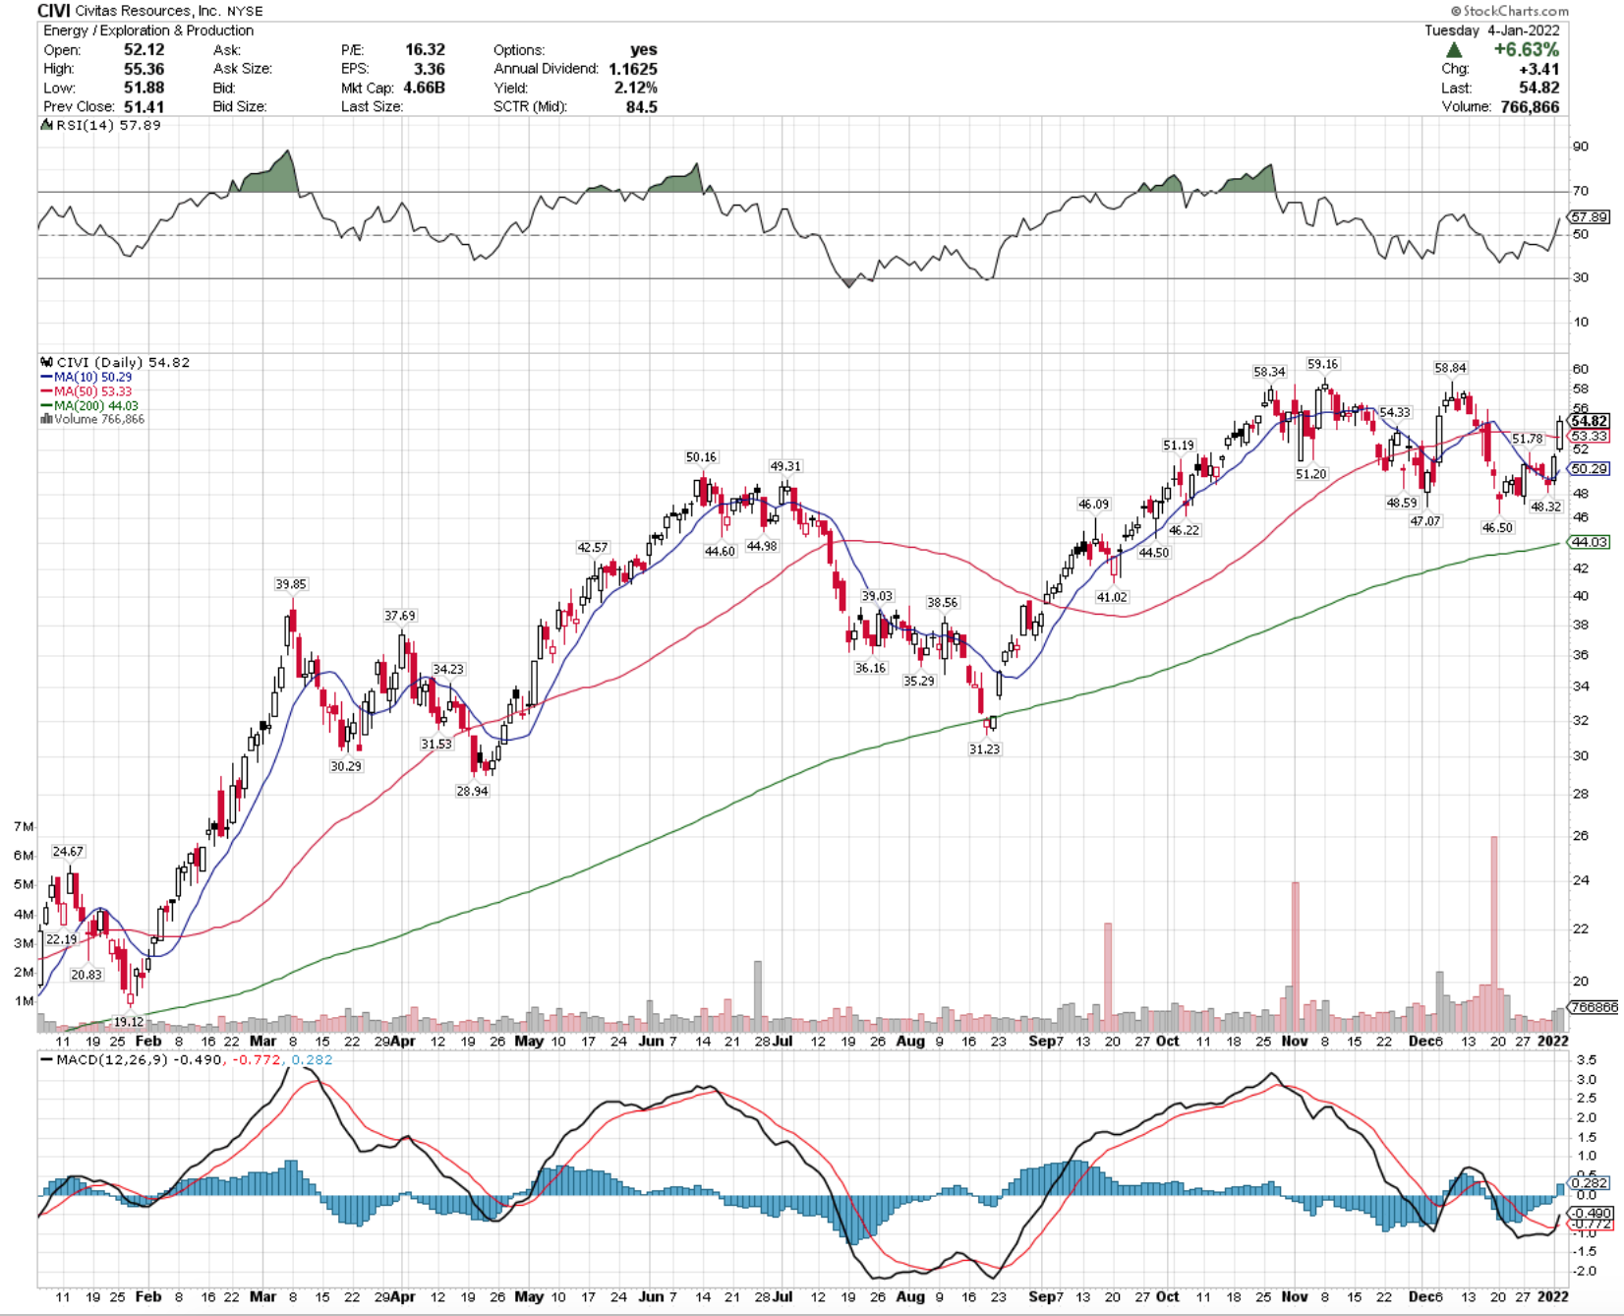Click the Low value 51.88

145,88
